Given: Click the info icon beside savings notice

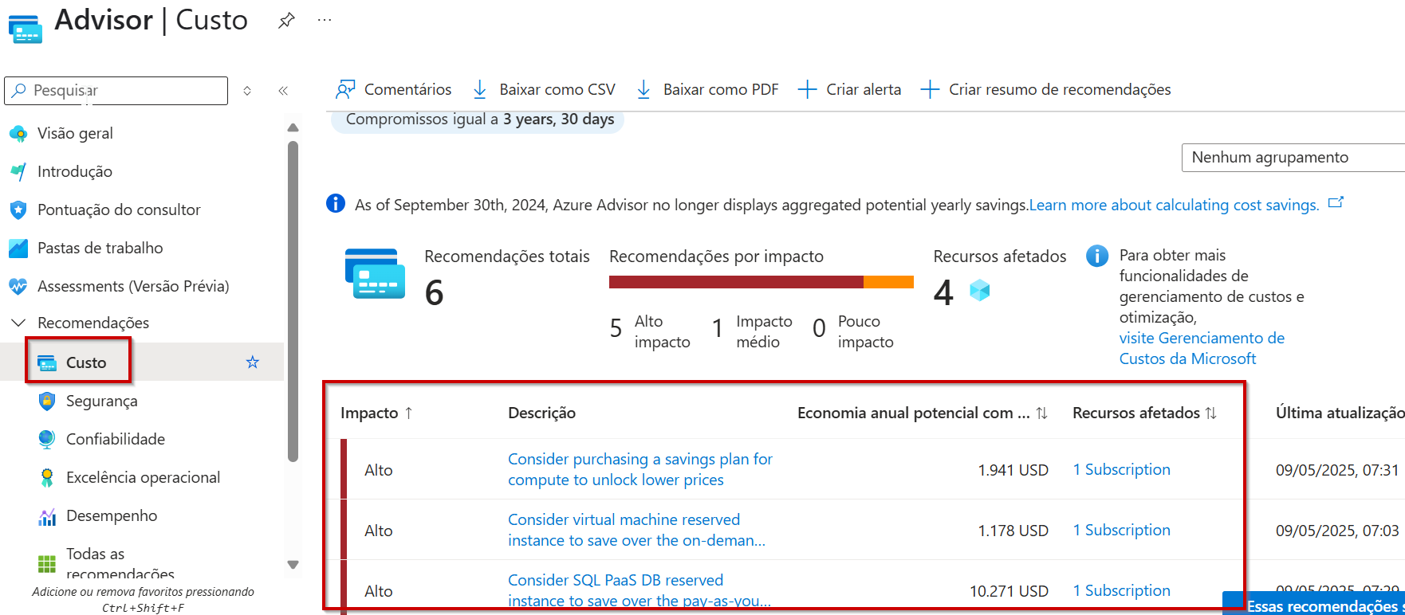Looking at the screenshot, I should click(336, 204).
